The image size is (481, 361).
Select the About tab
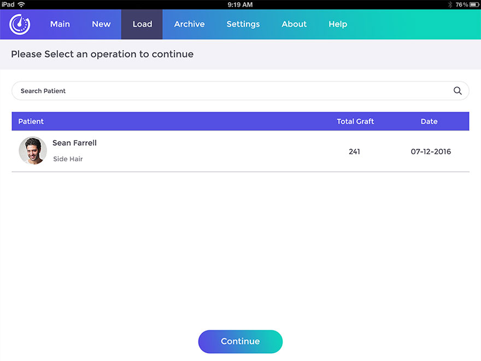click(294, 24)
